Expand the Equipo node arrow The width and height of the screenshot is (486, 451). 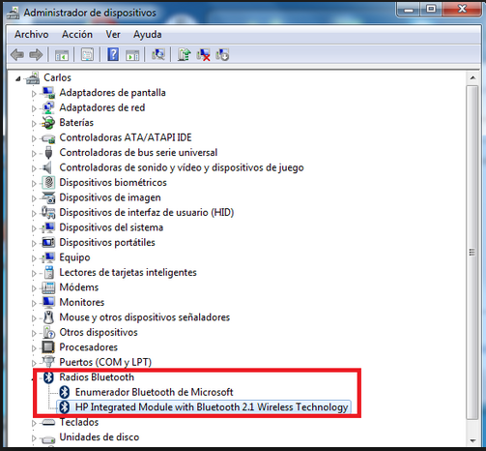34,258
